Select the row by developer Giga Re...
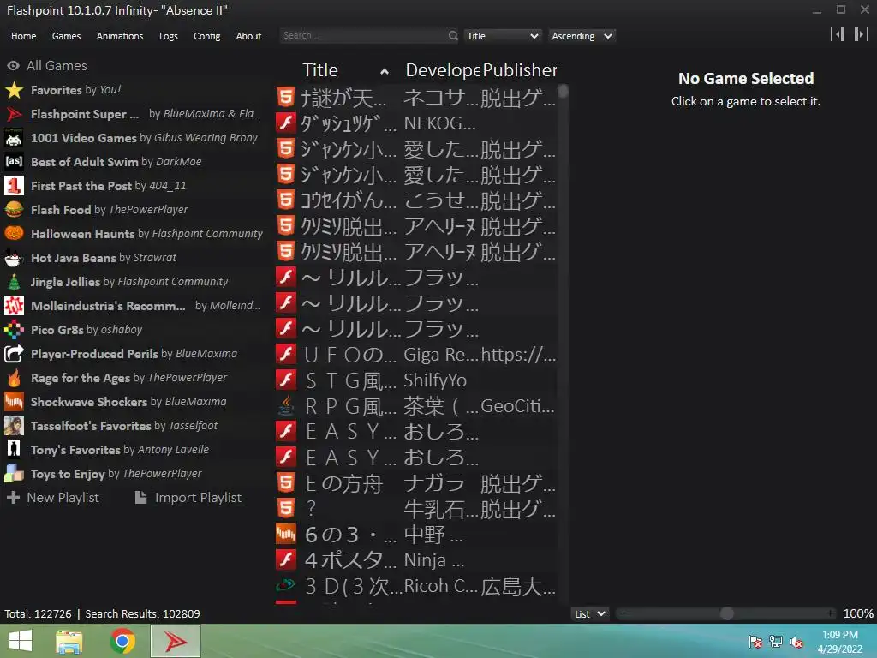The image size is (877, 658). pyautogui.click(x=417, y=354)
